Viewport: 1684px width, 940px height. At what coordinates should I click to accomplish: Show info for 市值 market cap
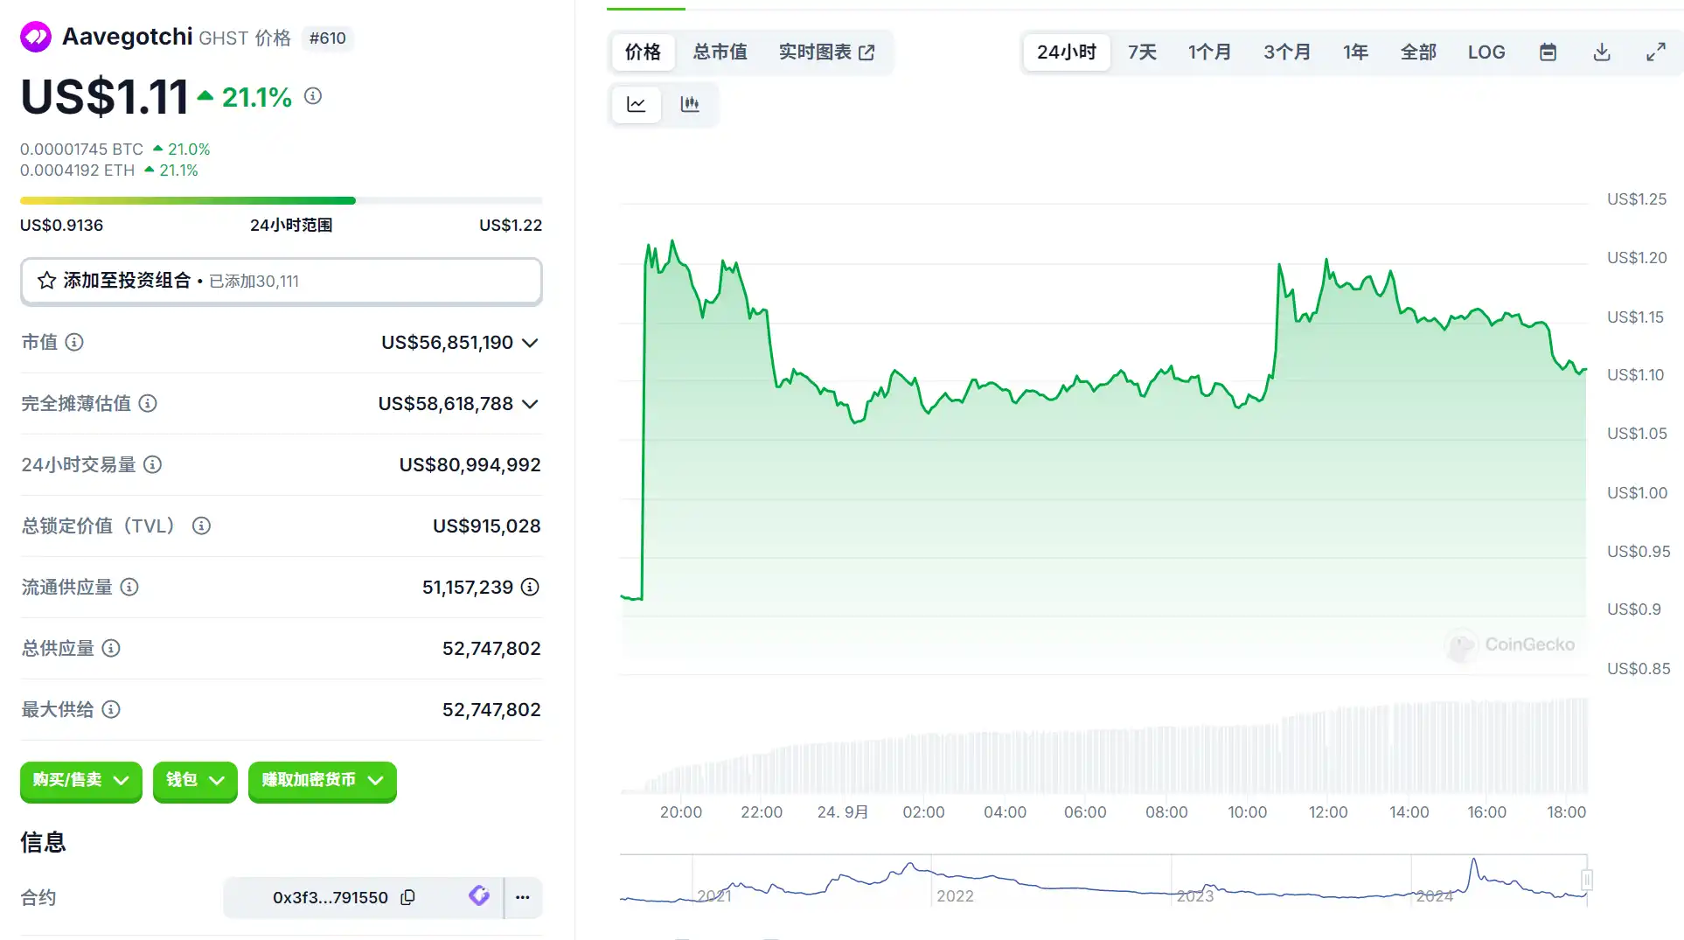(x=74, y=342)
